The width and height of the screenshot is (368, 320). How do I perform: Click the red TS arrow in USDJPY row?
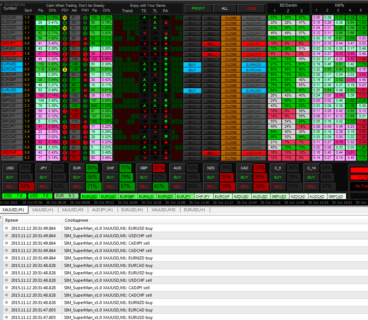coord(145,158)
